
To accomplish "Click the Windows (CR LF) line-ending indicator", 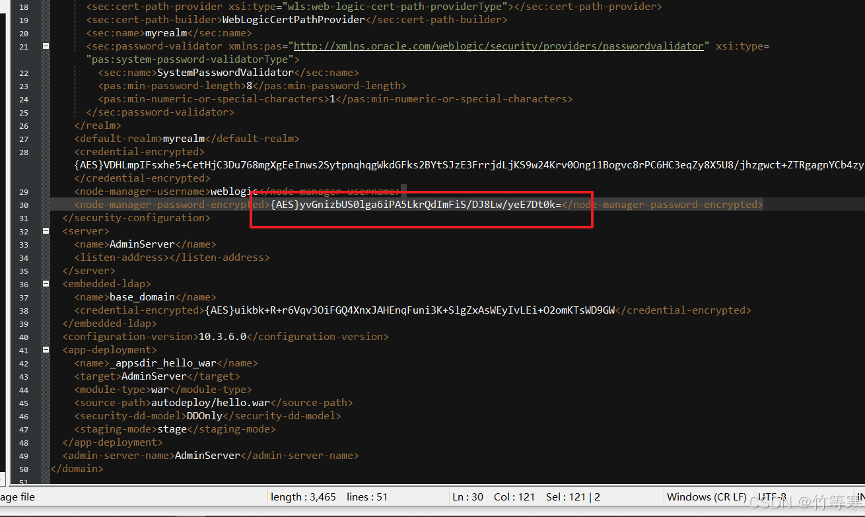I will [707, 497].
